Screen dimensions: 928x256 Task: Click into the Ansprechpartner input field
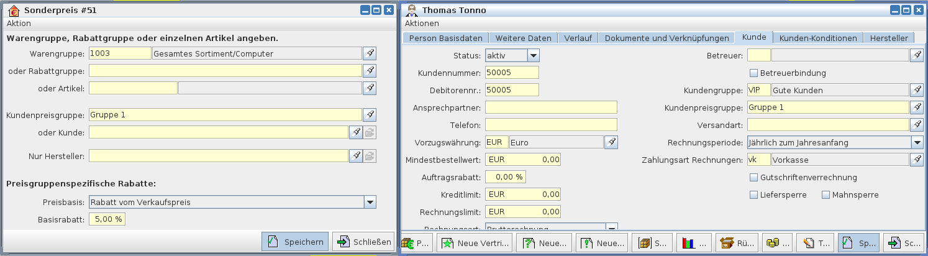click(x=551, y=107)
